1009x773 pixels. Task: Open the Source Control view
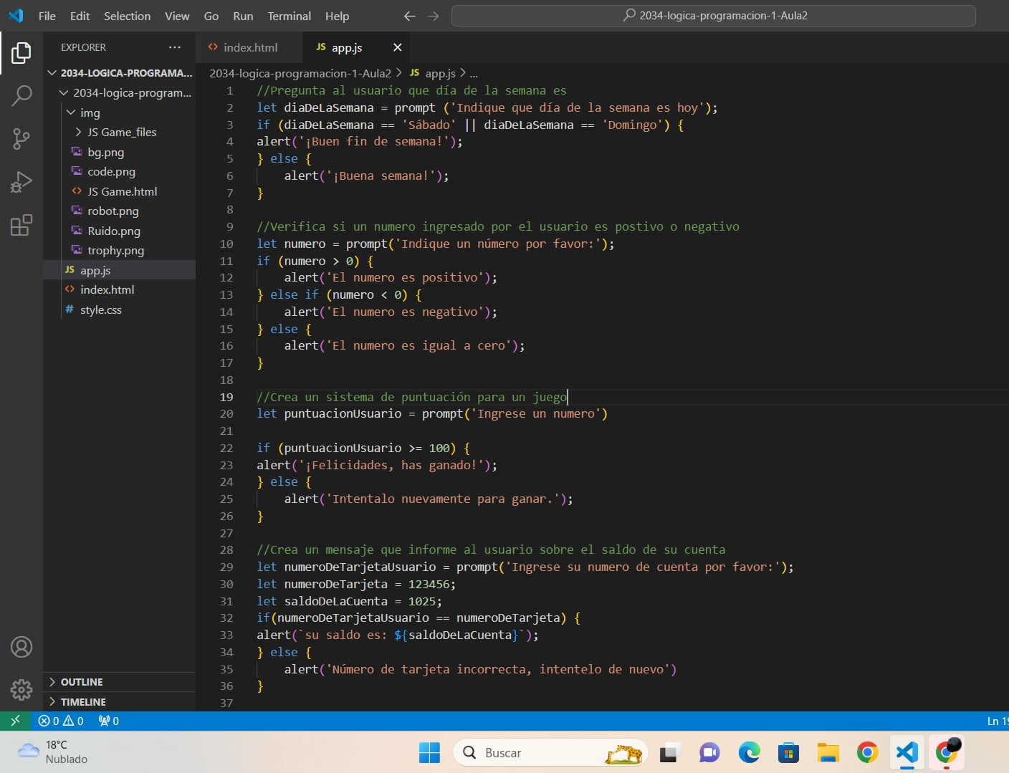(x=21, y=139)
